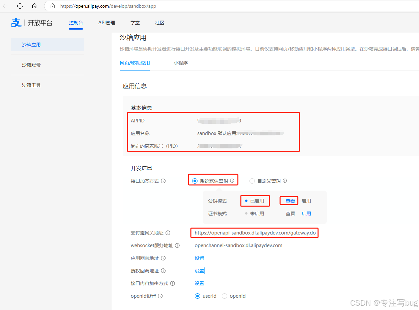Click 查看 for 证书模式
Viewport: 419px width, 310px height.
[290, 214]
